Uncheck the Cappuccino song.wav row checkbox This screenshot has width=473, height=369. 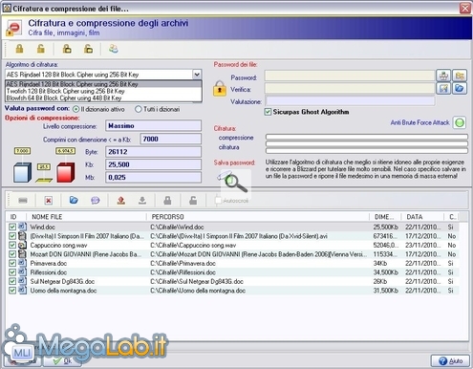12,245
